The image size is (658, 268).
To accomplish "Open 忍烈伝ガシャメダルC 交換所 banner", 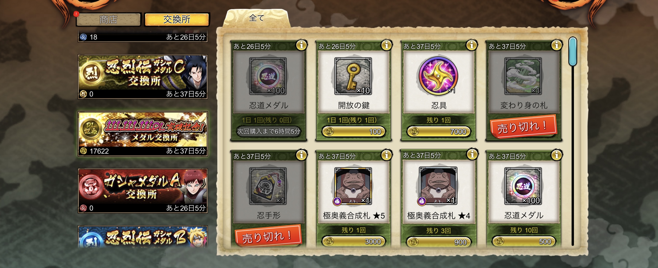I will click(x=143, y=77).
